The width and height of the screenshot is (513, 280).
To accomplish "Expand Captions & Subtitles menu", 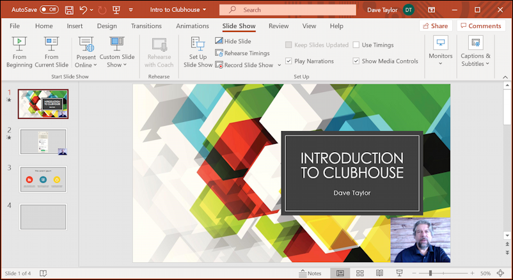I will 475,52.
